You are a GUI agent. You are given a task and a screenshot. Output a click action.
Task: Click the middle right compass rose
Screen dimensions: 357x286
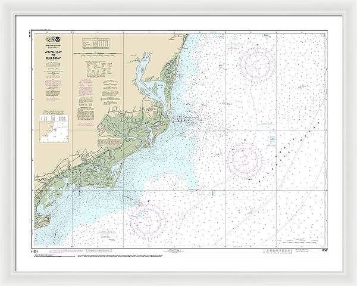tap(243, 158)
